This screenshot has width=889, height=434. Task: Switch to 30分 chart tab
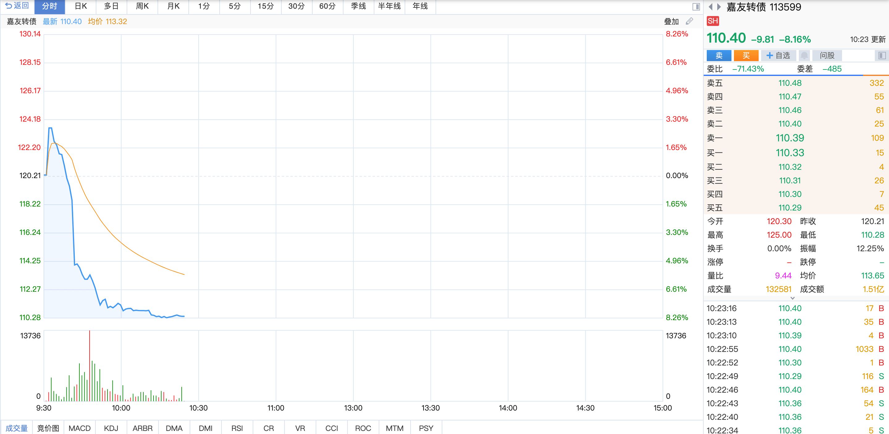tap(297, 6)
